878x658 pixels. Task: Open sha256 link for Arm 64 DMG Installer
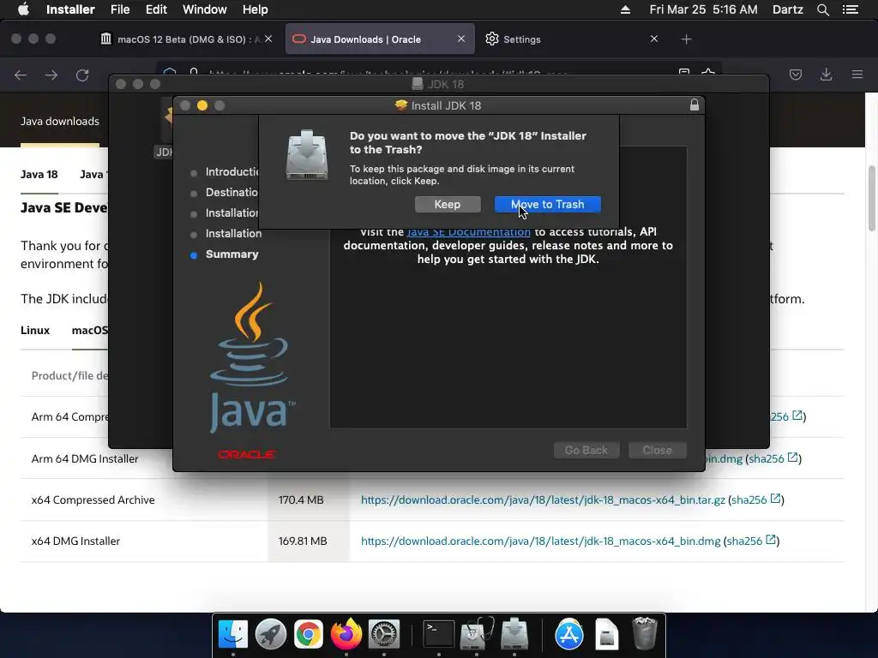pos(773,458)
